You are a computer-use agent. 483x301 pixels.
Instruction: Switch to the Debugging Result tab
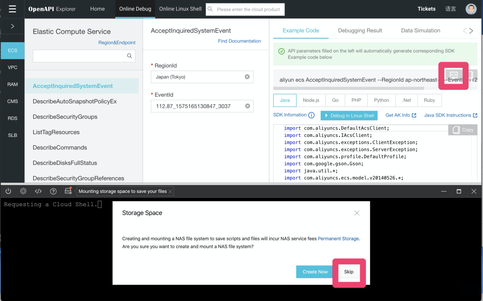pos(360,31)
